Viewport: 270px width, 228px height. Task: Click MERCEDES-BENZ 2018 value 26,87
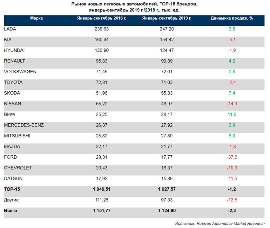tap(102, 125)
